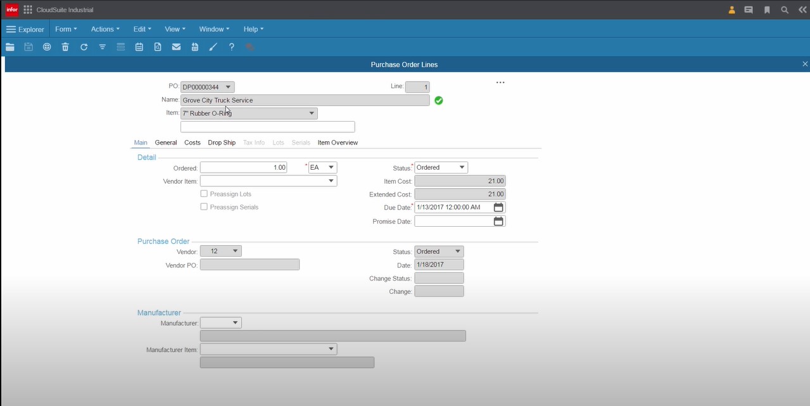Click the new record plus-circle icon
The height and width of the screenshot is (406, 810).
tap(47, 47)
